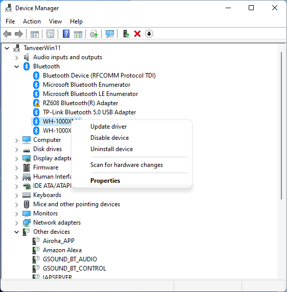This screenshot has width=287, height=292.
Task: Expand the Monitors category
Action: [16, 214]
